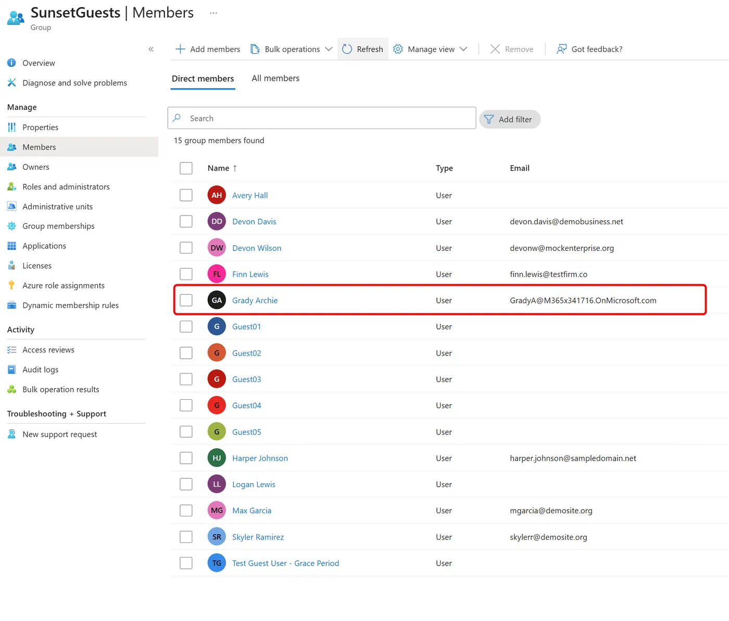
Task: Click the Owners people icon
Action: tap(11, 167)
